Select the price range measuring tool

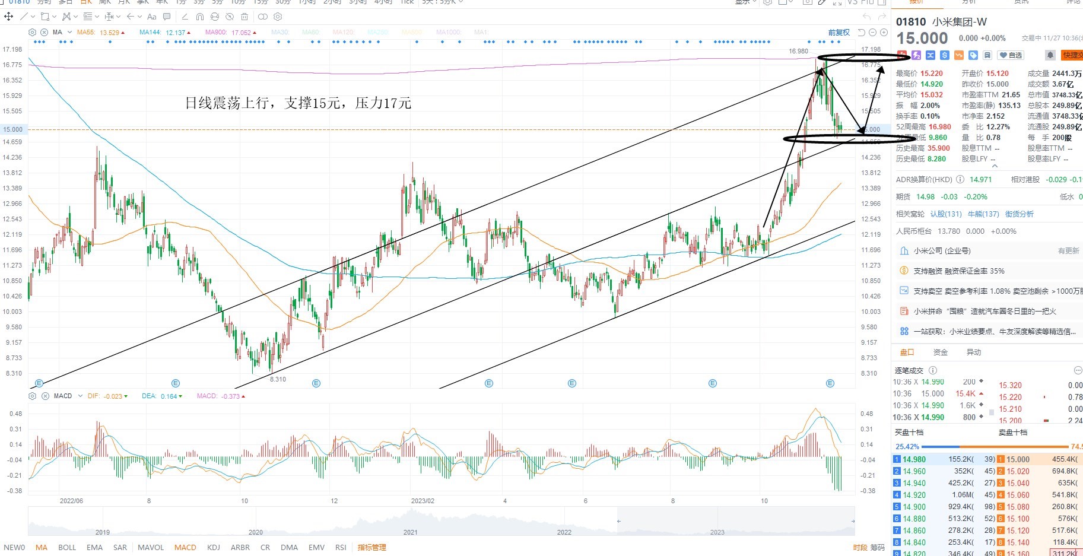(110, 17)
